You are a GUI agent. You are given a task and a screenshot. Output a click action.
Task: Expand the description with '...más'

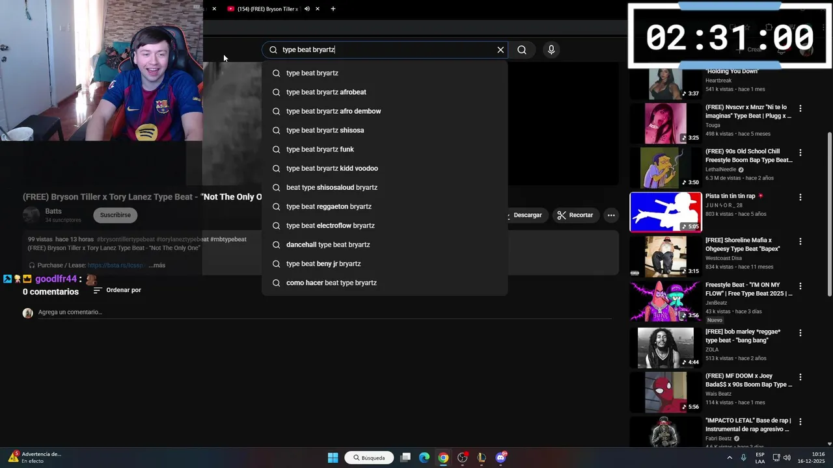157,265
